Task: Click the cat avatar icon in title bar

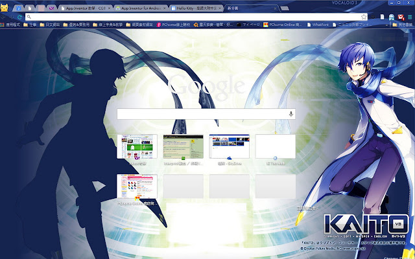Action: 5,8
